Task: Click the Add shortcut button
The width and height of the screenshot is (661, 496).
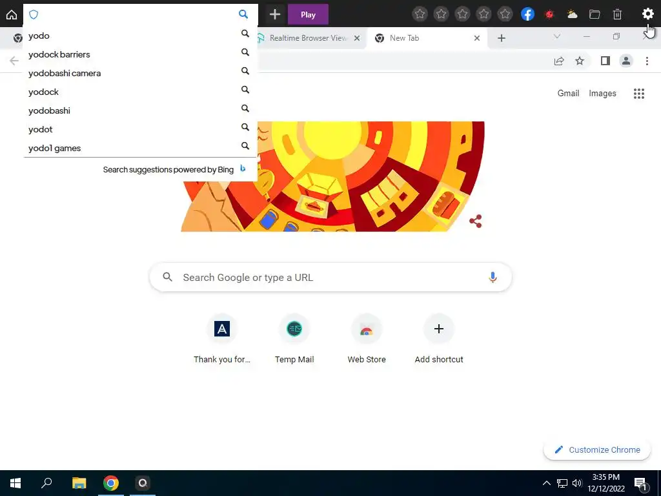Action: click(x=439, y=339)
